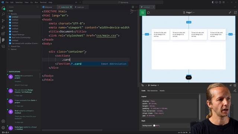The height and width of the screenshot is (134, 238).
Task: Switch to the Welcome editor tab
Action: click(48, 7)
